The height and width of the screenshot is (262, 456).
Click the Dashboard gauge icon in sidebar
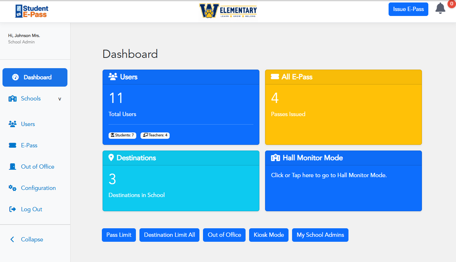coord(15,77)
